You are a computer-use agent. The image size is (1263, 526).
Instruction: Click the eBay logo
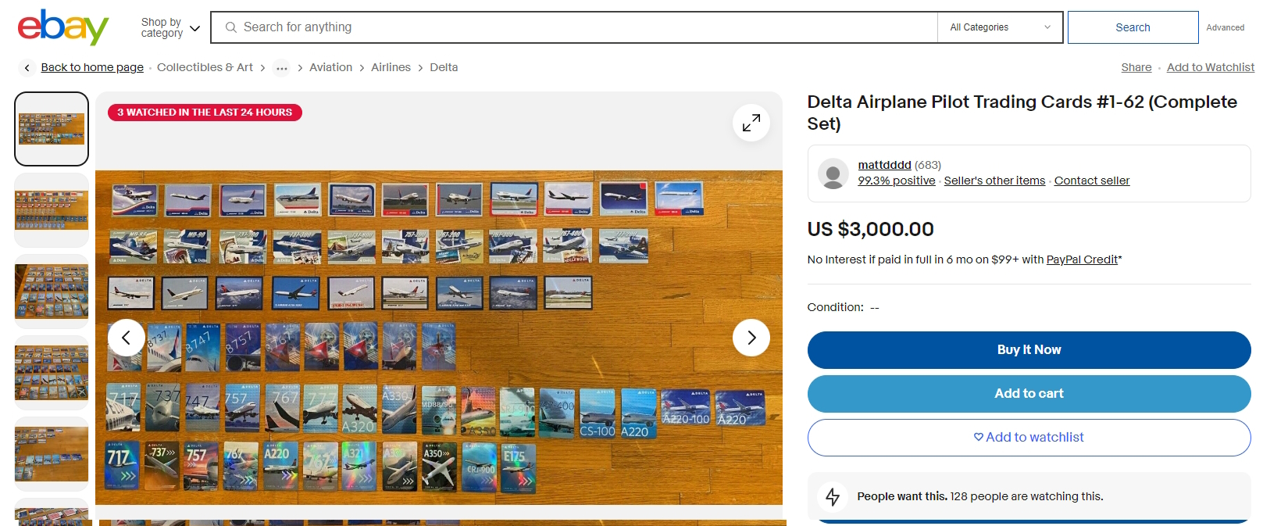click(62, 27)
